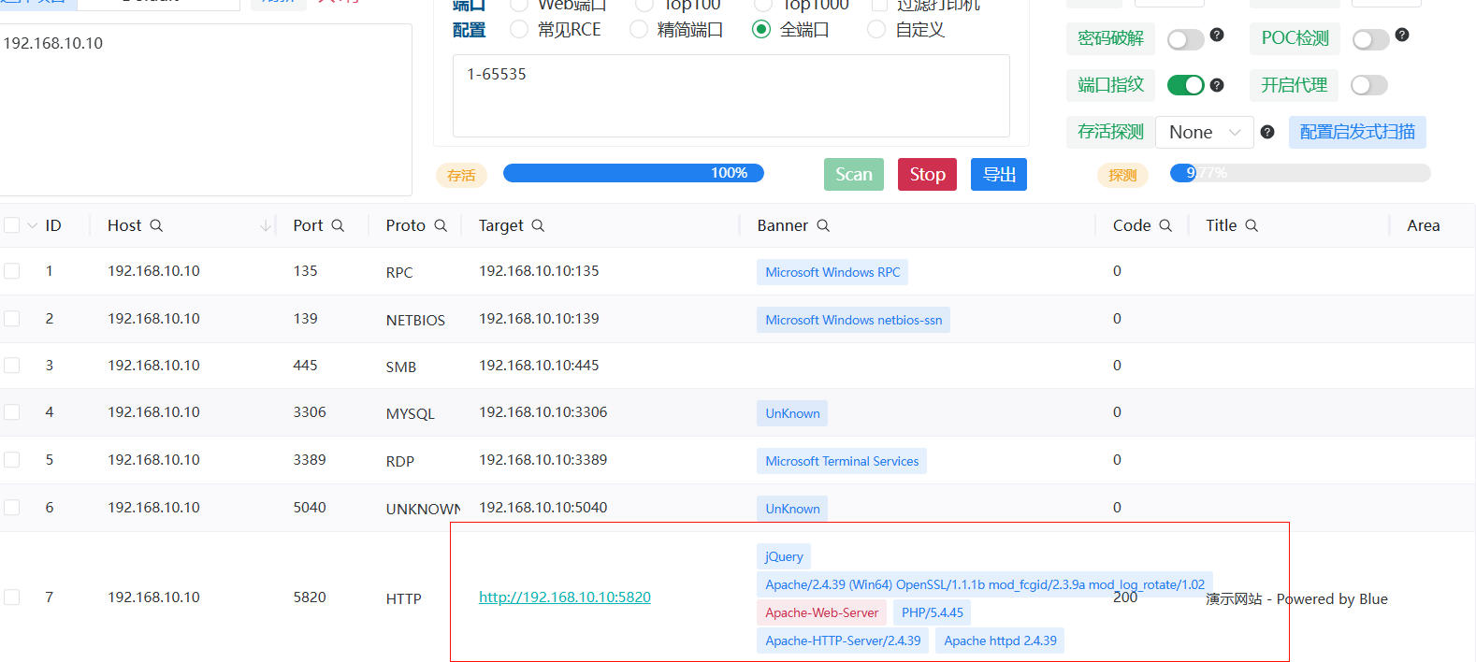This screenshot has width=1476, height=662.
Task: Sort the table by Host column arrow
Action: pos(266,225)
